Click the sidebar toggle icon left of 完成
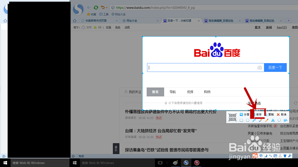The height and width of the screenshot is (167, 298). (x=73, y=156)
